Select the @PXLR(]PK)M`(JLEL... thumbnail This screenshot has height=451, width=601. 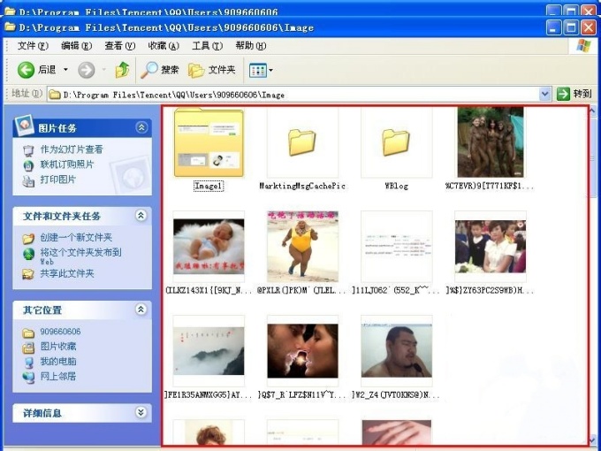302,246
